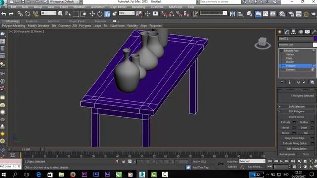Collapse the Edit Polygons rollout
Viewport: 317px width, 178px height.
coord(297,111)
